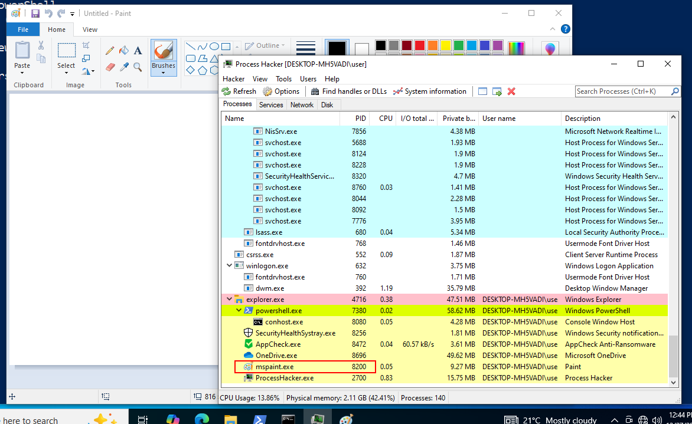Image resolution: width=692 pixels, height=424 pixels.
Task: Open the Hacker menu
Action: (x=233, y=78)
